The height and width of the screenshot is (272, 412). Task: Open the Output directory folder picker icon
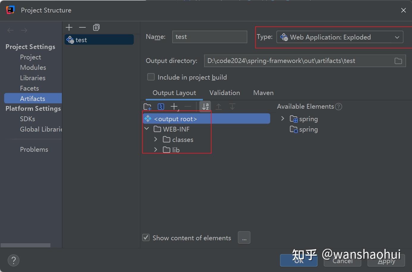(x=398, y=61)
